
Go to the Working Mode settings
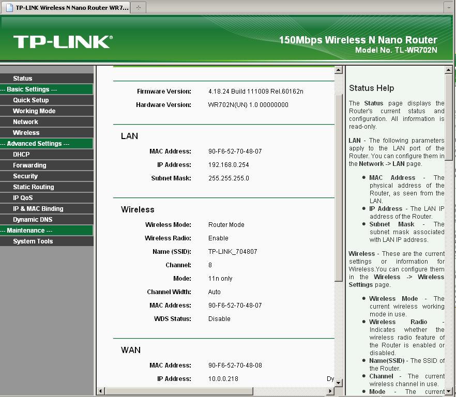pos(34,111)
